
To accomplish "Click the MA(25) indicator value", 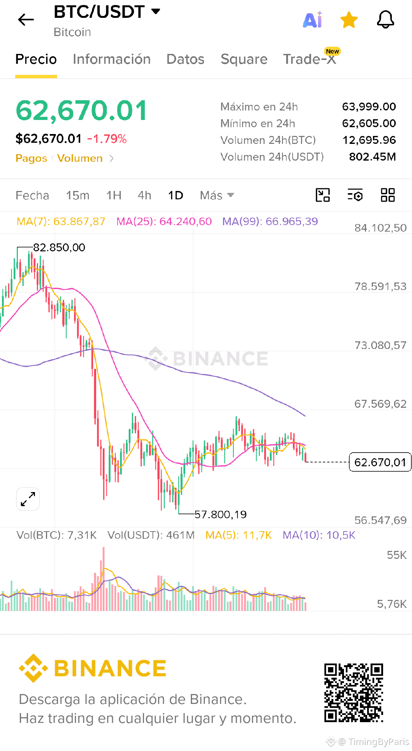I will point(164,221).
